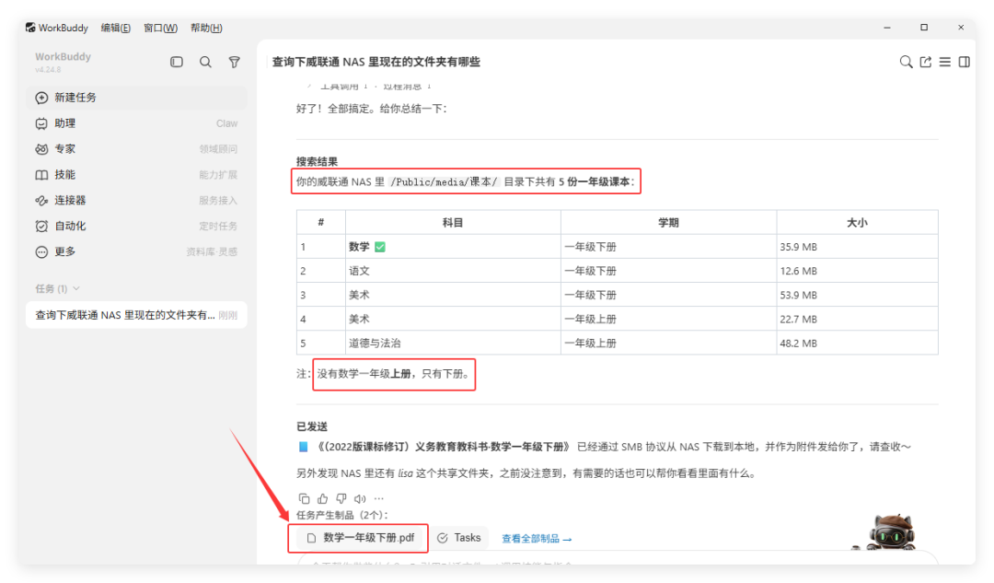
Task: Open the 帮助(H) menu
Action: tap(206, 28)
